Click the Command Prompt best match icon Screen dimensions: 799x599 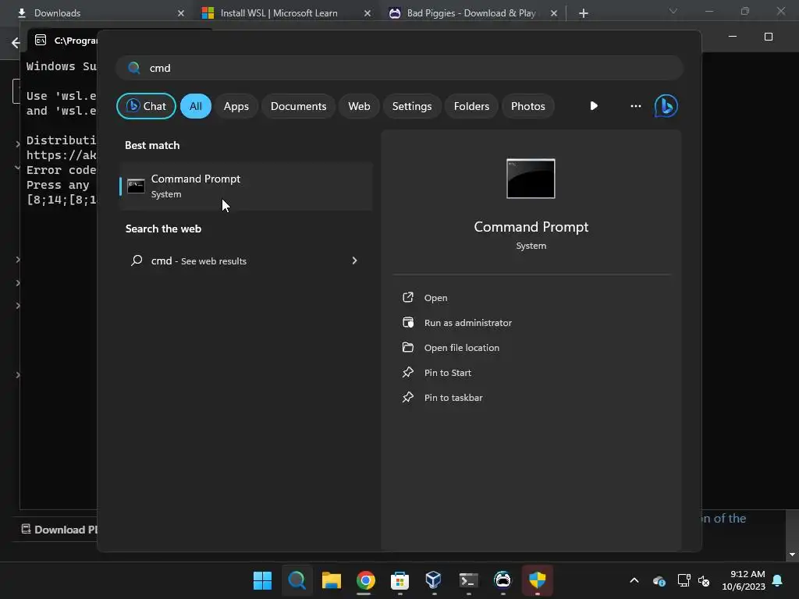pos(136,186)
